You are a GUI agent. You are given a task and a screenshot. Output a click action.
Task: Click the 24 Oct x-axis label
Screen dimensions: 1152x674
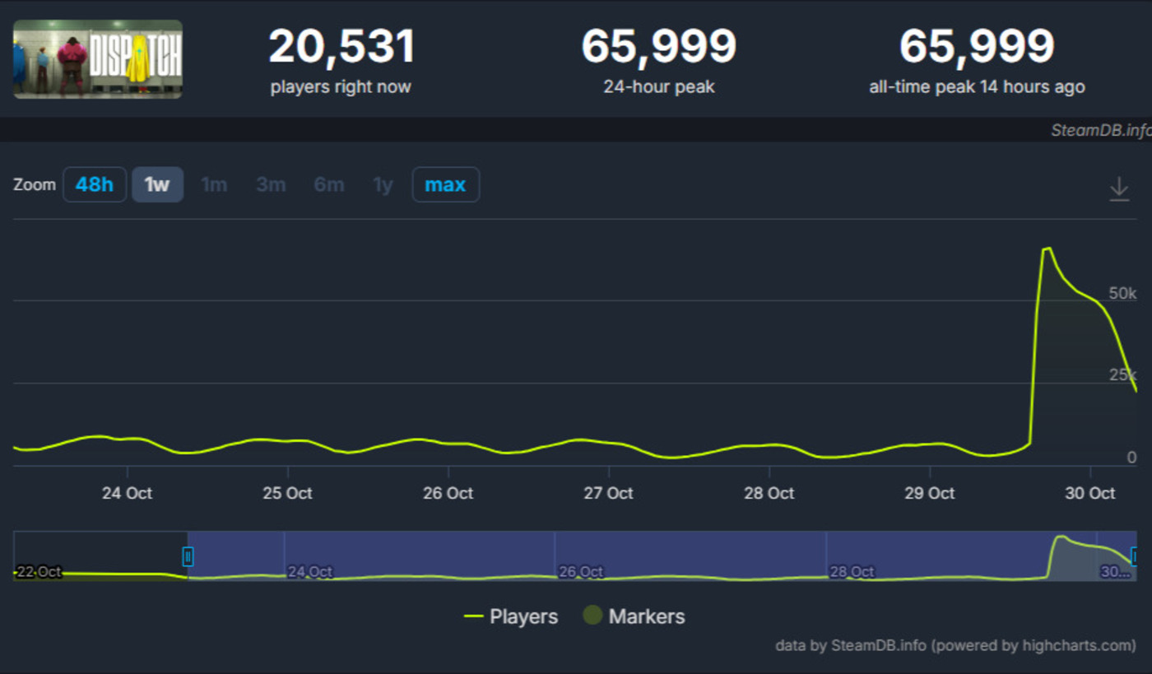127,493
